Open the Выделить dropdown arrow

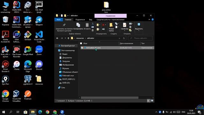point(139,31)
